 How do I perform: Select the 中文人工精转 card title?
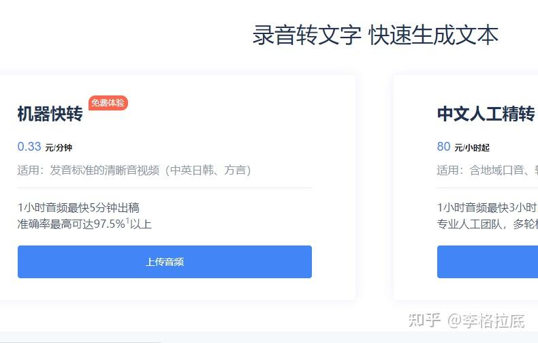[486, 114]
